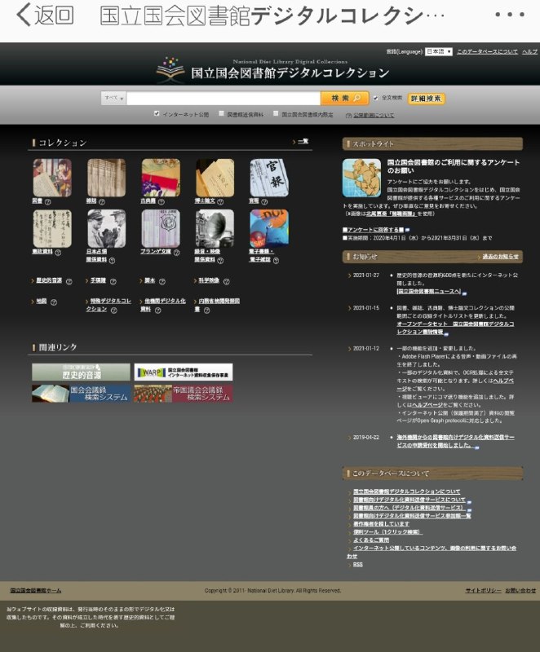
Task: Click the help icon beside 憲政資料
Action: (x=58, y=253)
